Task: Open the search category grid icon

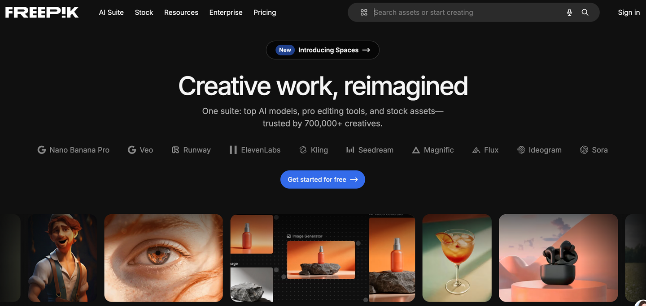Action: click(364, 13)
